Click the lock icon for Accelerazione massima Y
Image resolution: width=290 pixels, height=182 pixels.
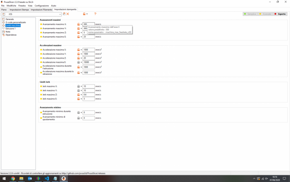79,54
